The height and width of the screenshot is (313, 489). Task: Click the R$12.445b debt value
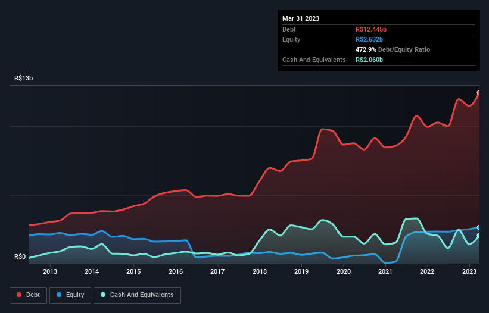pyautogui.click(x=371, y=29)
